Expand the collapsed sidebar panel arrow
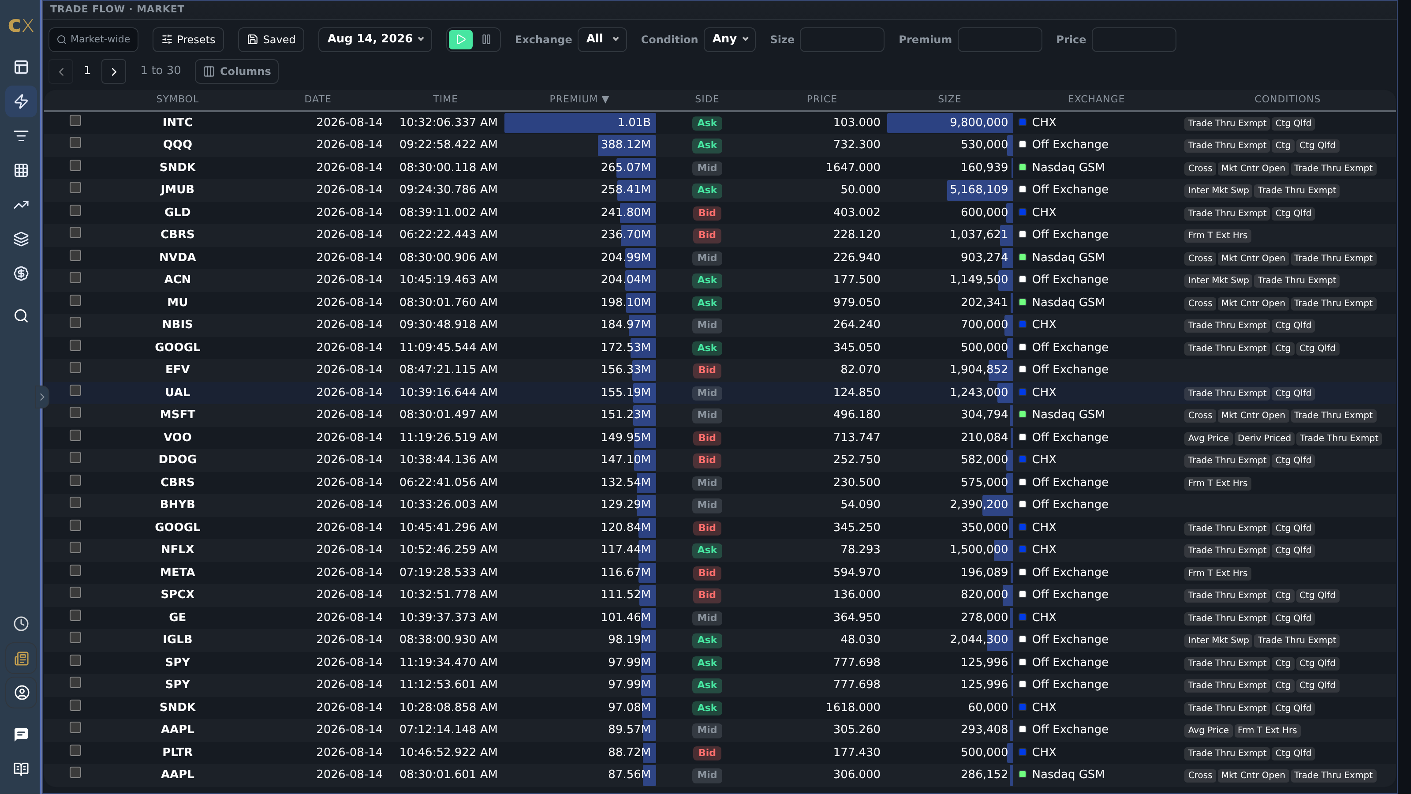 point(42,397)
